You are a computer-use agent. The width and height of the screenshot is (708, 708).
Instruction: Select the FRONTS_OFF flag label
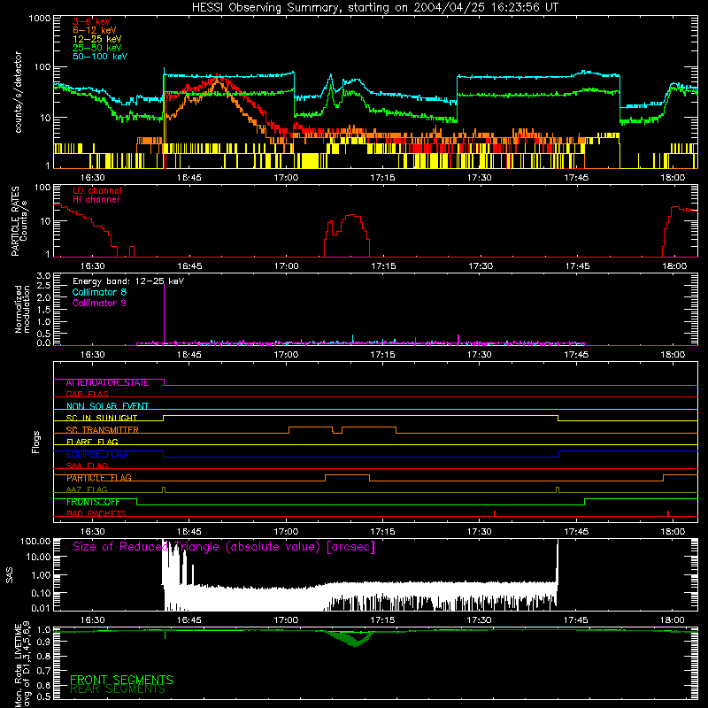point(93,502)
